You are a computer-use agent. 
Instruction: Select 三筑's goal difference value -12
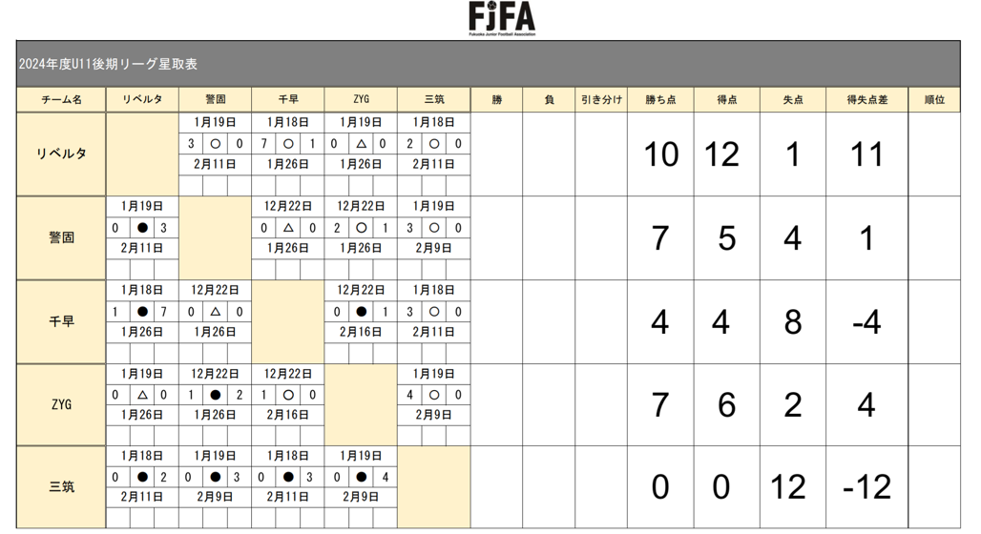867,487
